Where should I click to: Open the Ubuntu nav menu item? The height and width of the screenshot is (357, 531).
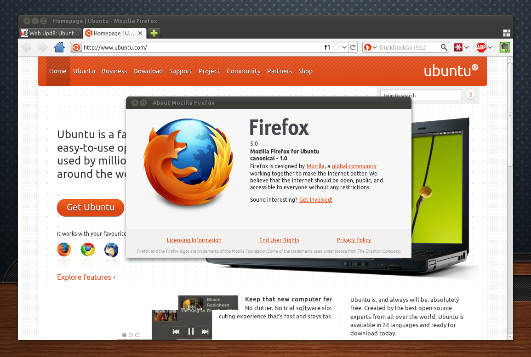(84, 71)
